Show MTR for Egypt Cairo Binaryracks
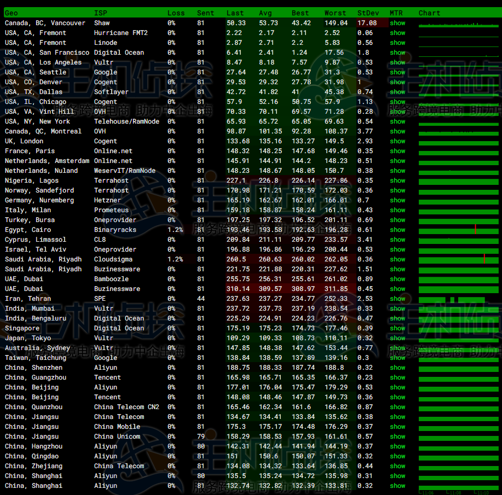This screenshot has width=502, height=495. tap(397, 230)
